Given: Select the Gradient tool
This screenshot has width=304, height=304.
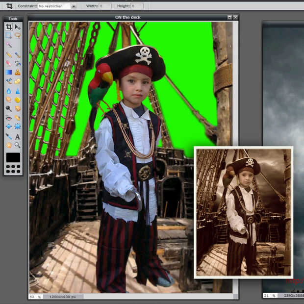Looking at the screenshot, I should pyautogui.click(x=8, y=72).
